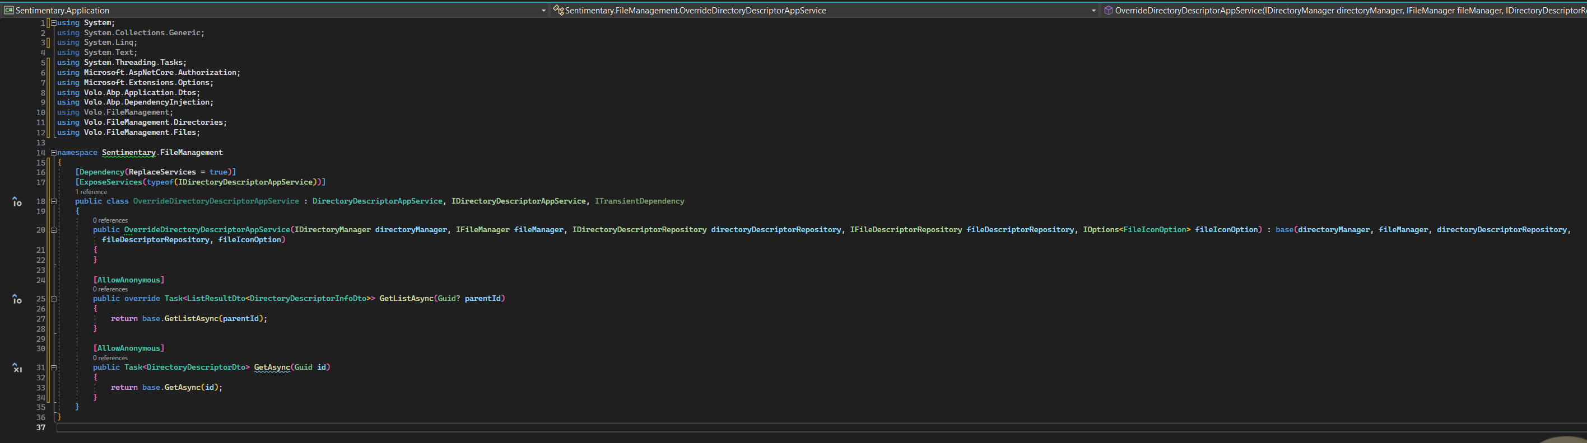Open the Sentimentary.Application project dropdown

pyautogui.click(x=543, y=11)
